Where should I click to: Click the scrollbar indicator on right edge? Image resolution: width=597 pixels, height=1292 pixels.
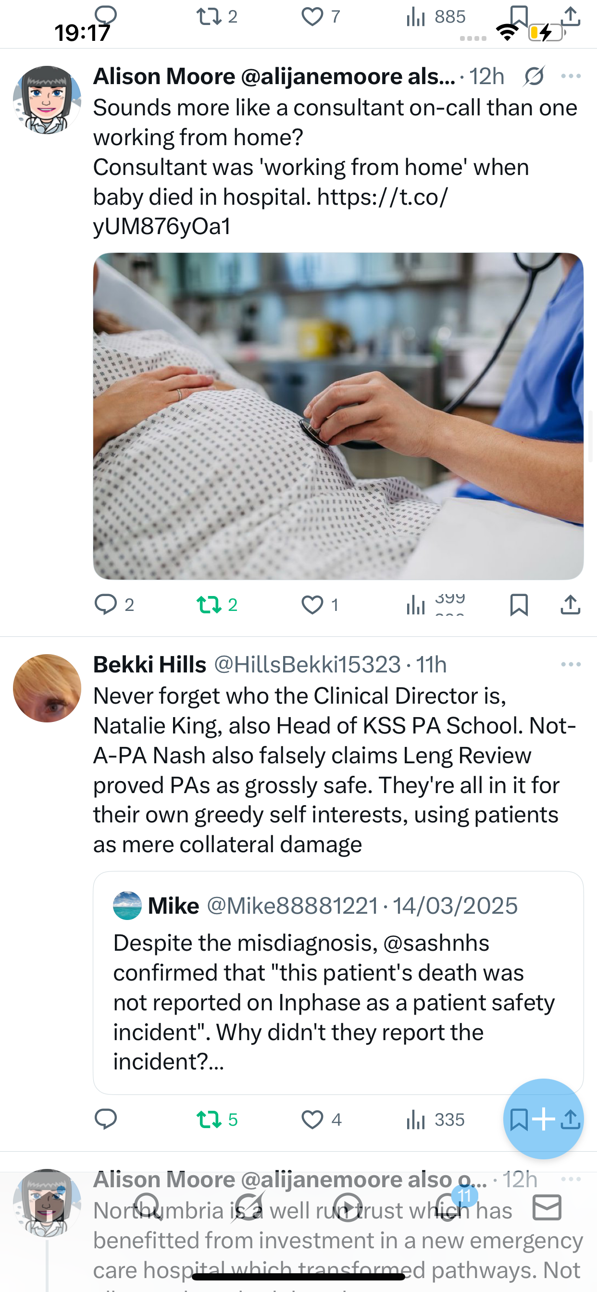591,435
